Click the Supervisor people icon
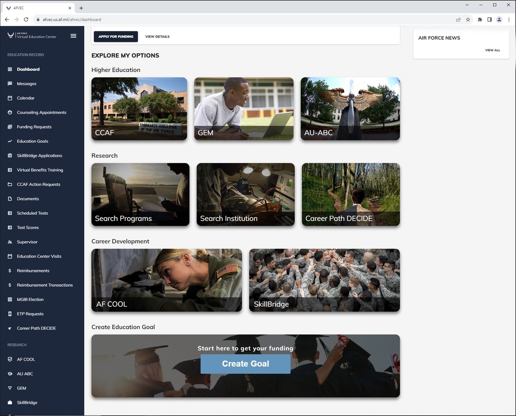This screenshot has width=516, height=416. (x=10, y=242)
